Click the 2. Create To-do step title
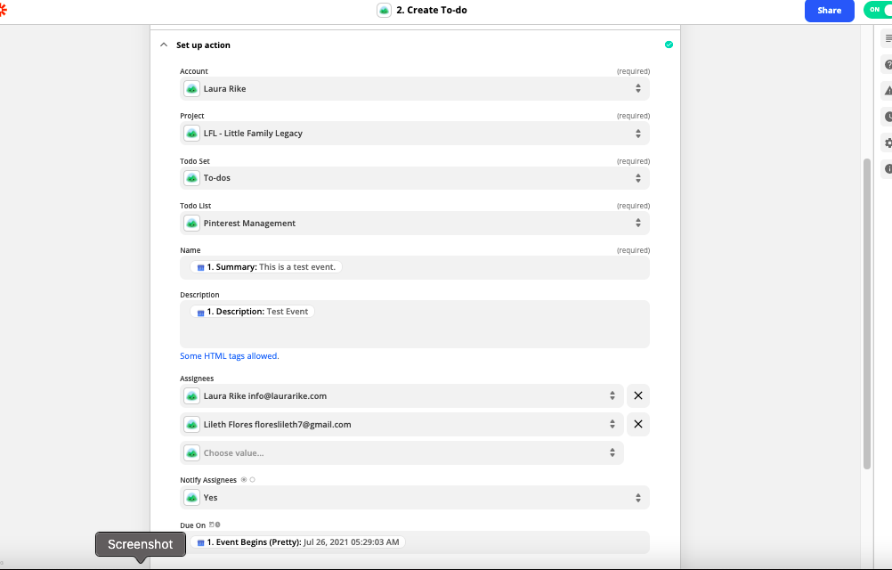This screenshot has height=570, width=892. coord(431,10)
